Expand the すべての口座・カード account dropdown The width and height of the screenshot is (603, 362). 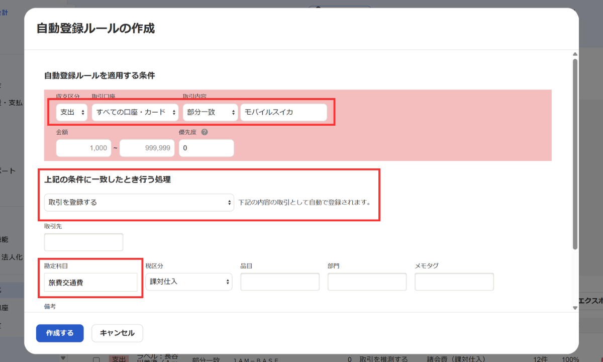[135, 112]
